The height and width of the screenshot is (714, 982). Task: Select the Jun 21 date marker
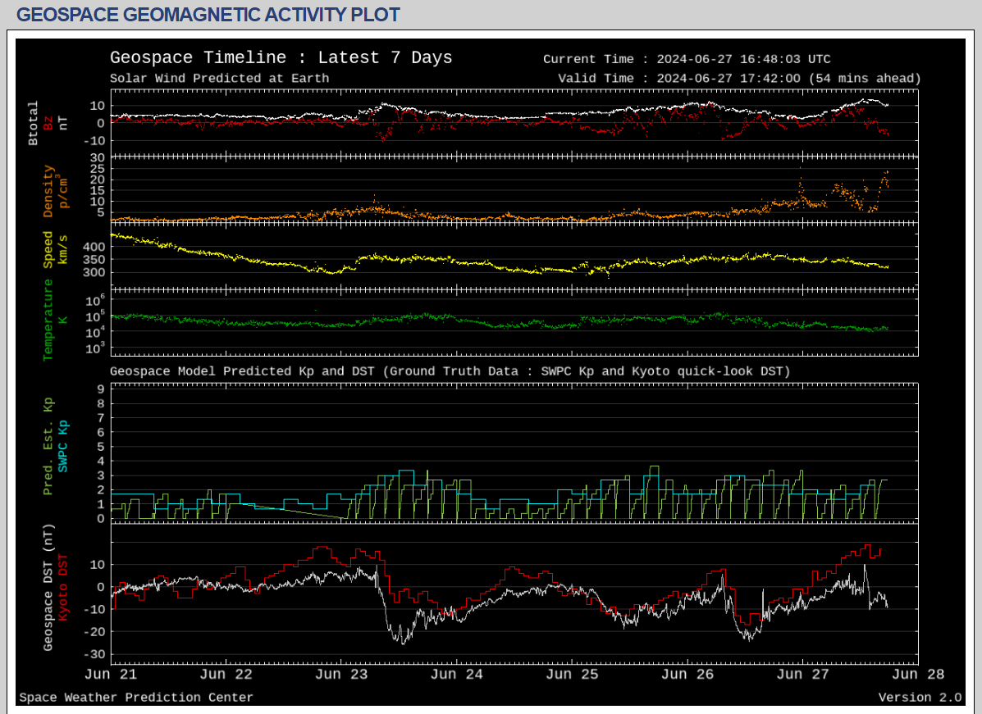[x=111, y=675]
